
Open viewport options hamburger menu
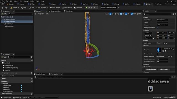click(35, 14)
